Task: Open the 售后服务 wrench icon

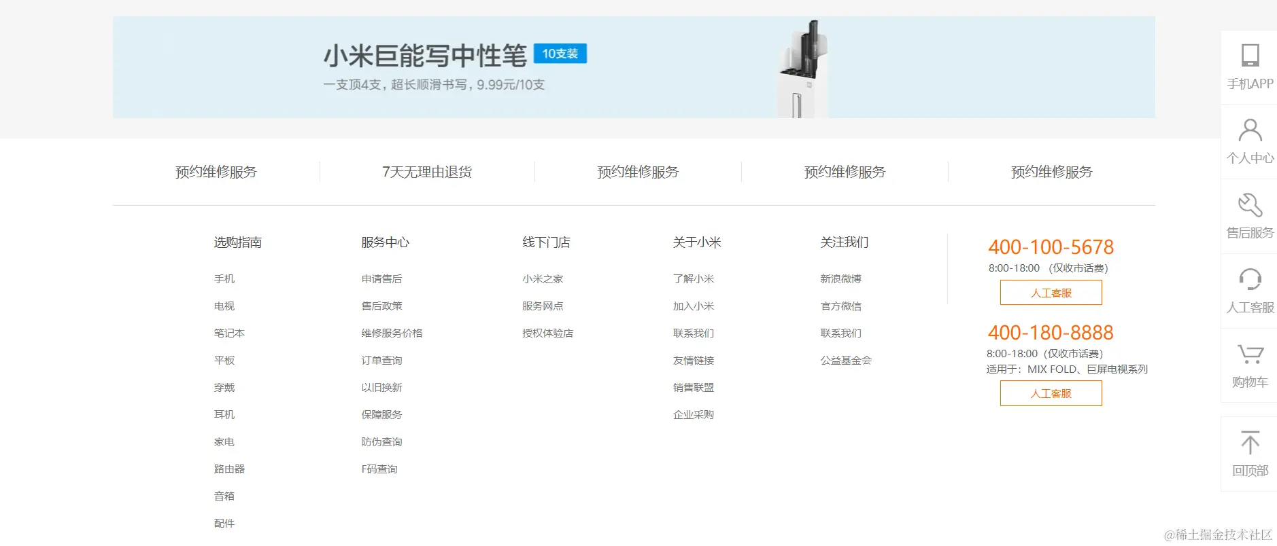Action: (x=1250, y=204)
